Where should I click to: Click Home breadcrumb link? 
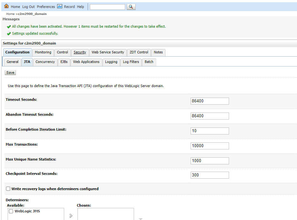tap(10, 14)
